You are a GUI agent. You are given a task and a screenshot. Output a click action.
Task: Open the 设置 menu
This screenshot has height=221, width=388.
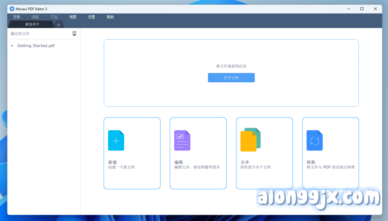pyautogui.click(x=92, y=17)
